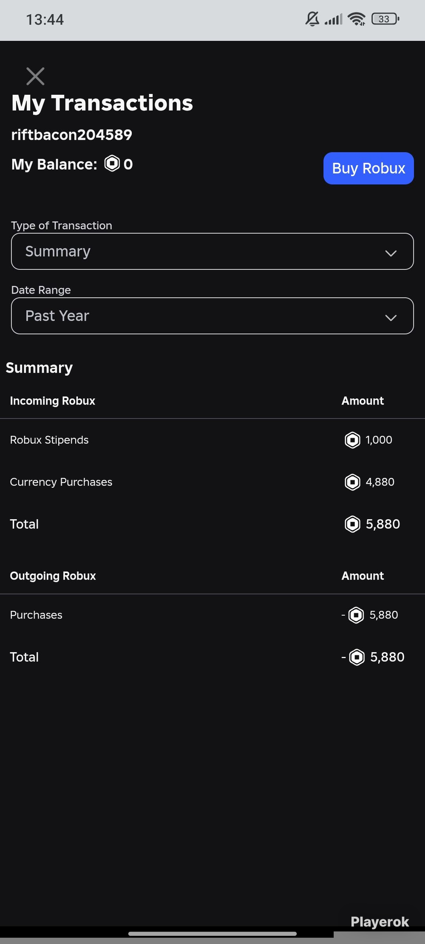Tap Robux icon beside My Balance

(x=112, y=164)
